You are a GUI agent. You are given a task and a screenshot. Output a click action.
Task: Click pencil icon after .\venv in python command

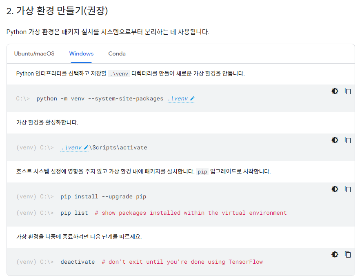[192, 99]
